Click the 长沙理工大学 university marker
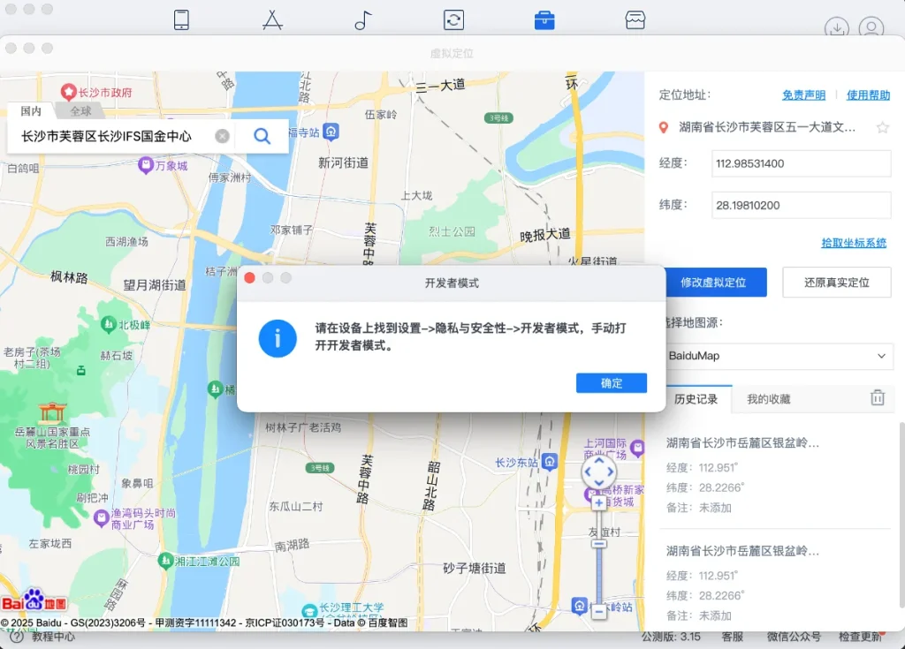 (x=309, y=610)
